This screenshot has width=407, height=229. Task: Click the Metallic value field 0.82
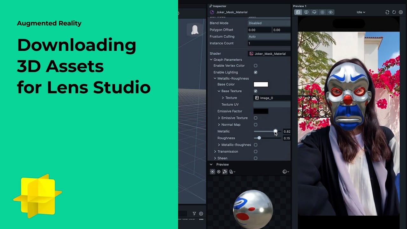pyautogui.click(x=287, y=132)
